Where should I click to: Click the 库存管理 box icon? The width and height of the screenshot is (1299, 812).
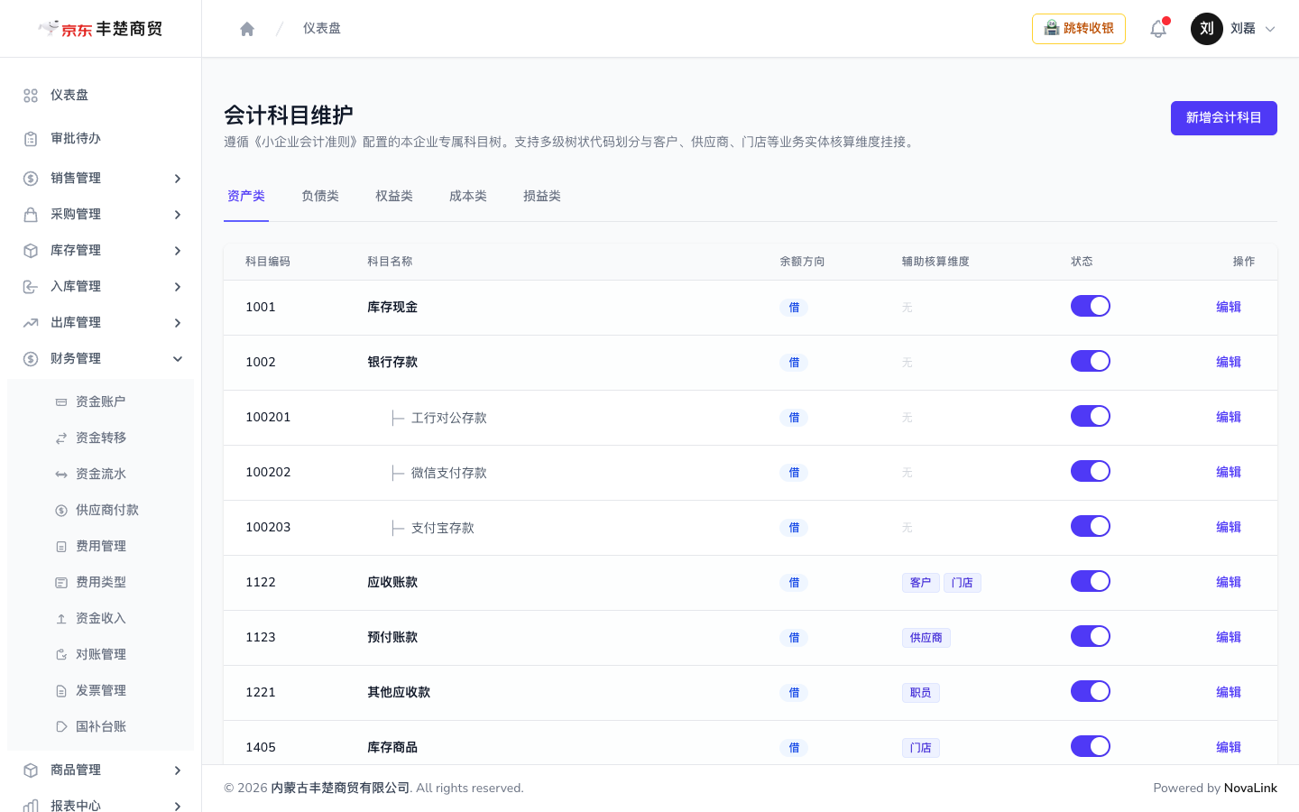tap(31, 251)
